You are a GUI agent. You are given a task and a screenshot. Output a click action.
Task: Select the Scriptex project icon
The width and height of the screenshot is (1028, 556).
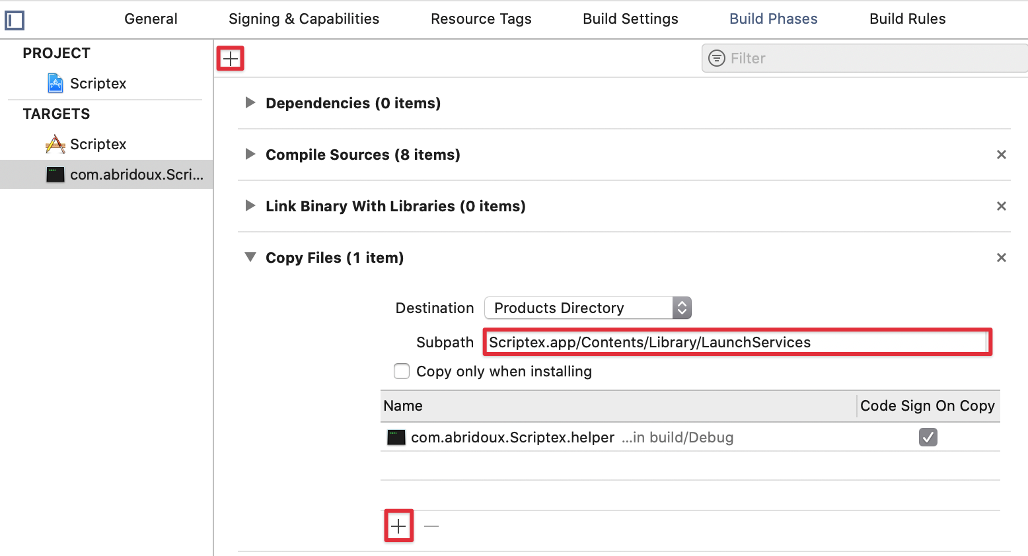pos(55,83)
